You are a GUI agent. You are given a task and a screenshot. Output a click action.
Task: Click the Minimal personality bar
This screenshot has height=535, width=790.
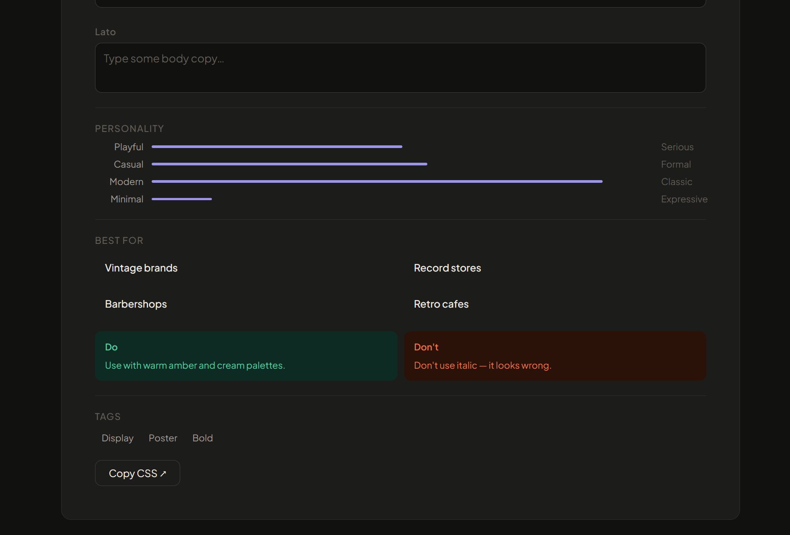click(x=182, y=199)
